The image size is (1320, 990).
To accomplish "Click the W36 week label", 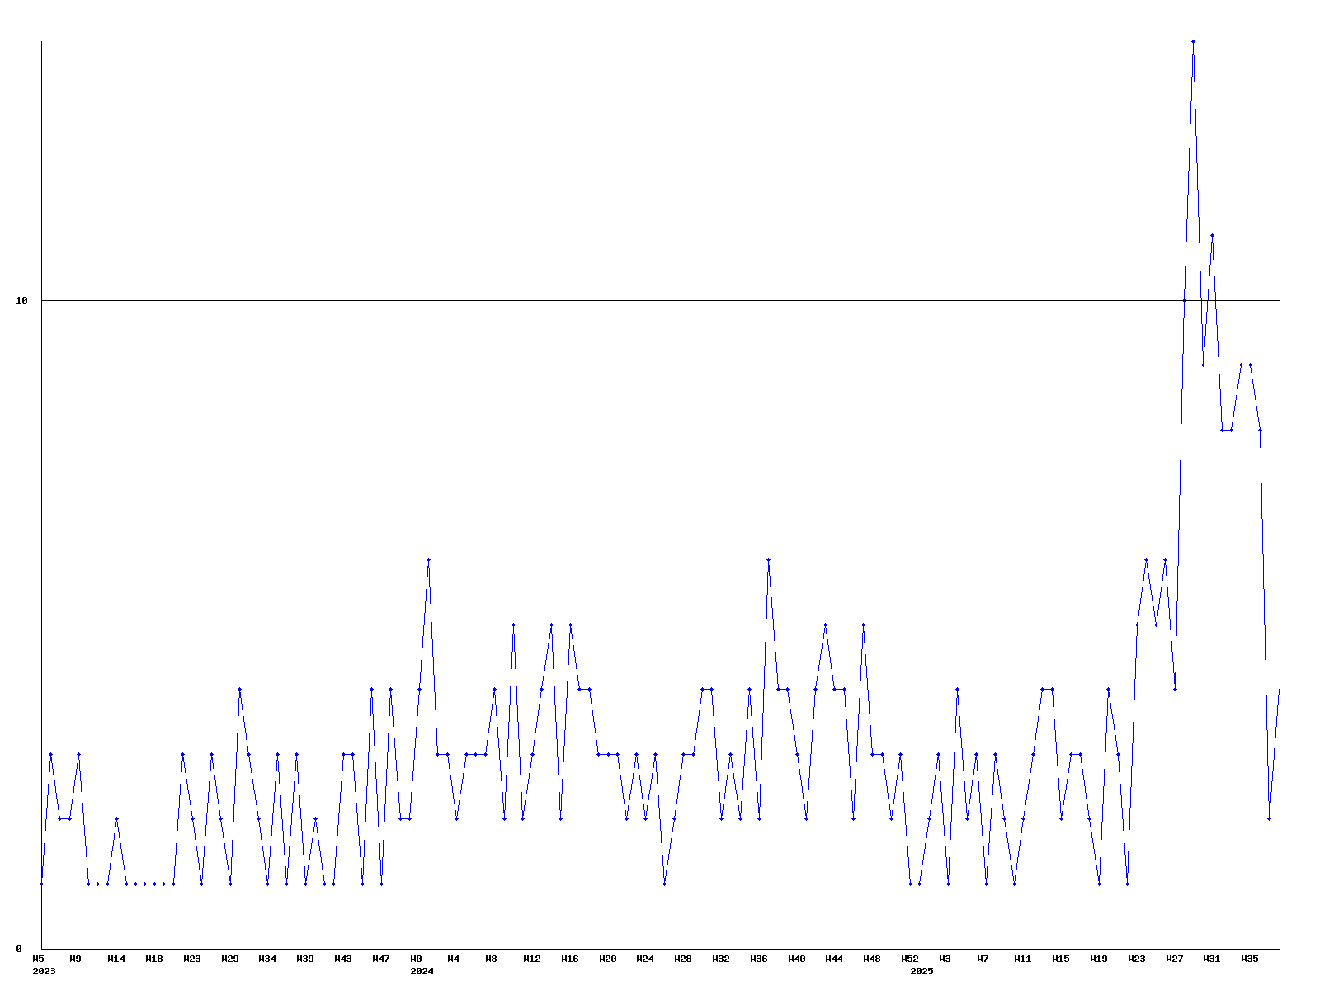I will (759, 959).
